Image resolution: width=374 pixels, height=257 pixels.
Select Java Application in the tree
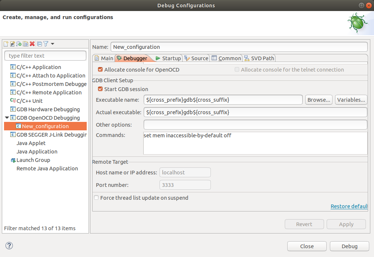tap(37, 152)
